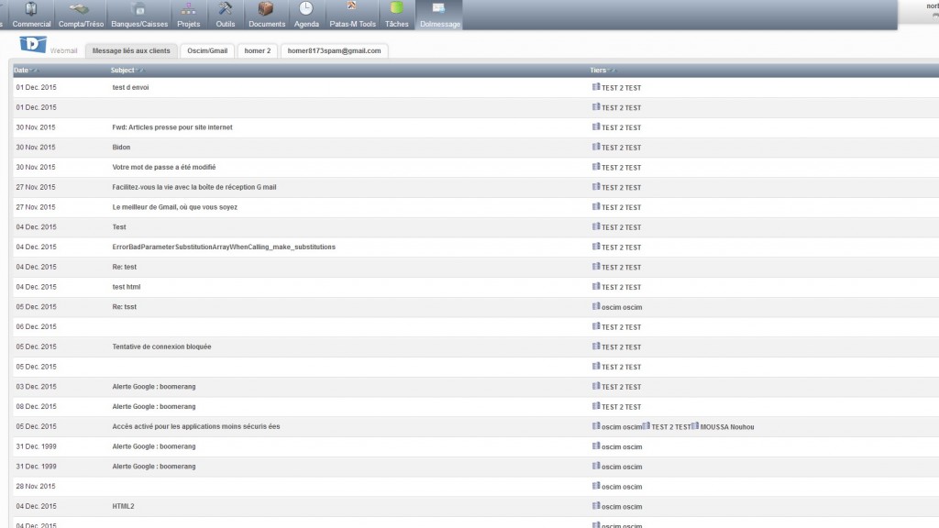
Task: Click company icon in the 'HTML2' row
Action: point(596,506)
